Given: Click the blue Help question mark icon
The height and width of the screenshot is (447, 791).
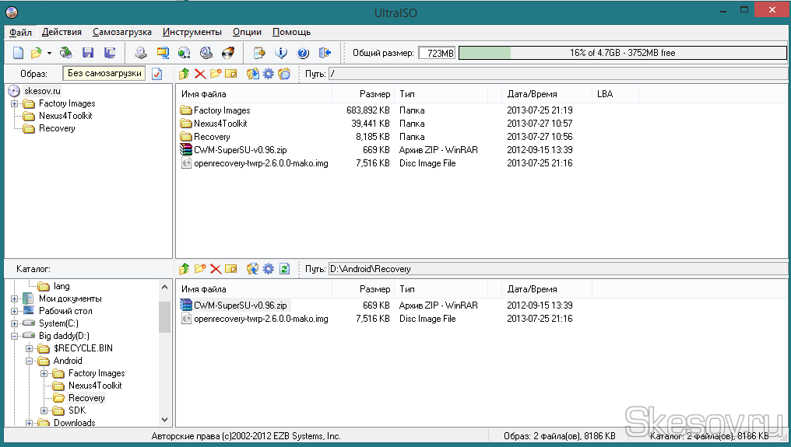Looking at the screenshot, I should click(x=303, y=53).
